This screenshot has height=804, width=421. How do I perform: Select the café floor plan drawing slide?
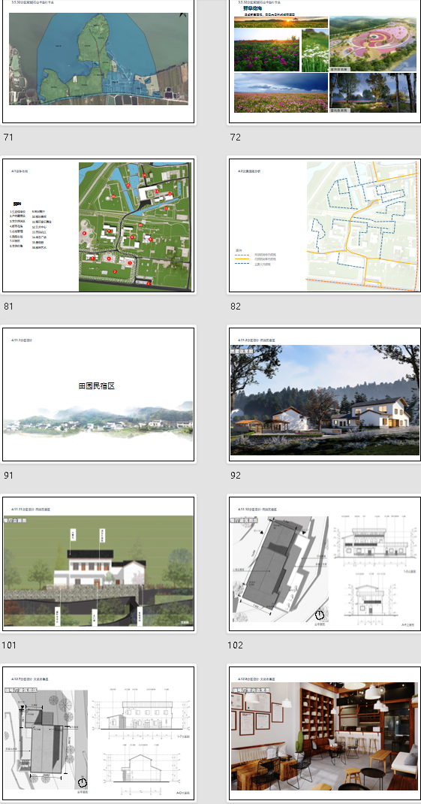click(x=98, y=735)
